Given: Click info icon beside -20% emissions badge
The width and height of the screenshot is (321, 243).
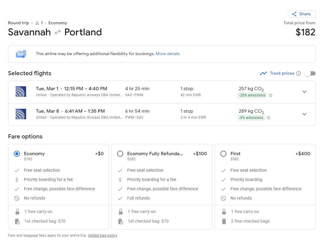Looking at the screenshot, I should click(x=271, y=95).
